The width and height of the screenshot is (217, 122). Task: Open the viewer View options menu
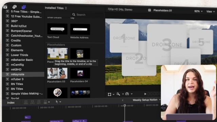click(211, 12)
